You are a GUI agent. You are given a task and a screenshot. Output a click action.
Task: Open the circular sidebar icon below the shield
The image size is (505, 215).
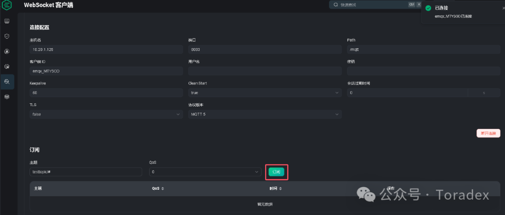point(7,51)
